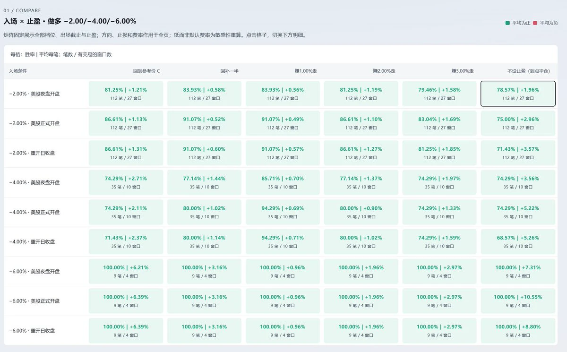Select the cell showing 74.29% | +5.22%
The image size is (567, 352).
click(518, 212)
